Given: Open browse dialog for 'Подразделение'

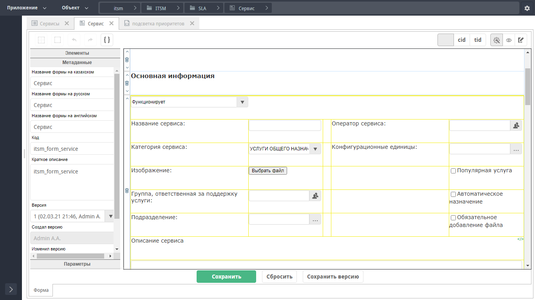Looking at the screenshot, I should coord(315,219).
